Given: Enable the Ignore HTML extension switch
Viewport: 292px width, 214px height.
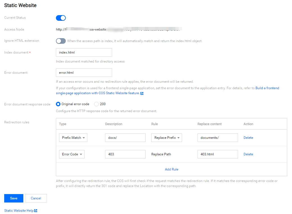Looking at the screenshot, I should pyautogui.click(x=61, y=41).
